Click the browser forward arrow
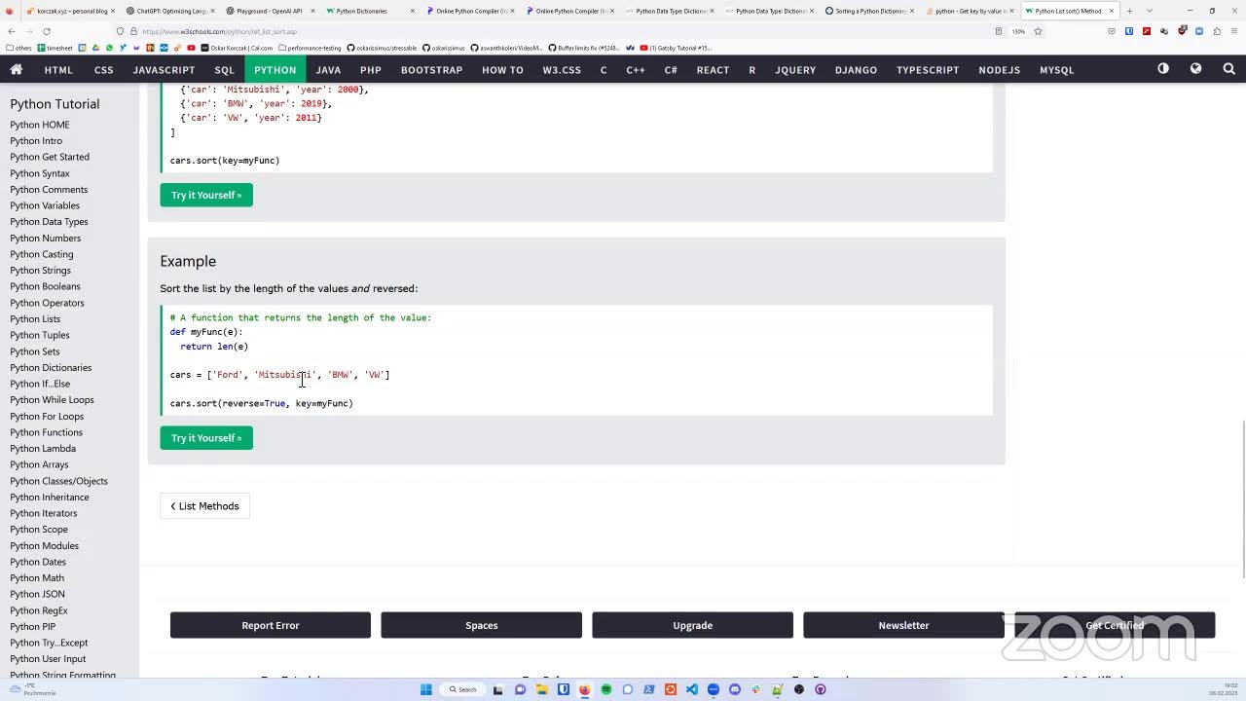This screenshot has height=701, width=1246. (x=29, y=31)
